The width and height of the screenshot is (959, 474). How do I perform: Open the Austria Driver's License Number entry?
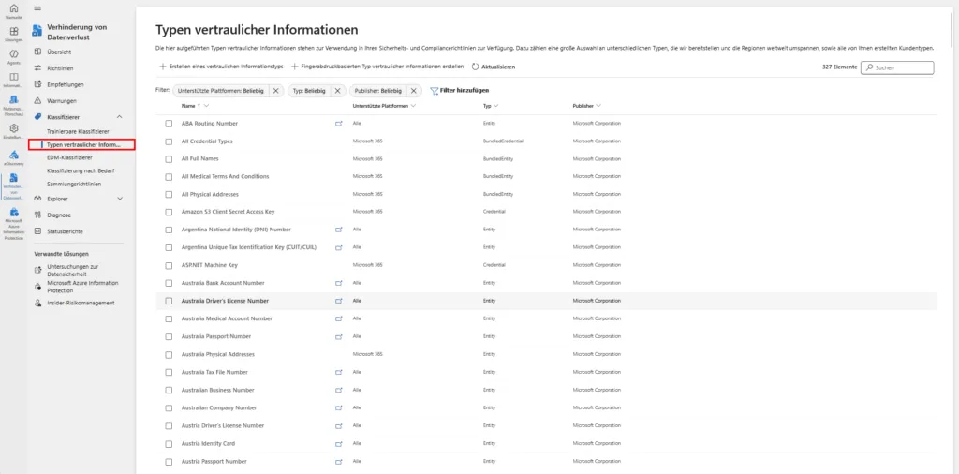click(223, 425)
